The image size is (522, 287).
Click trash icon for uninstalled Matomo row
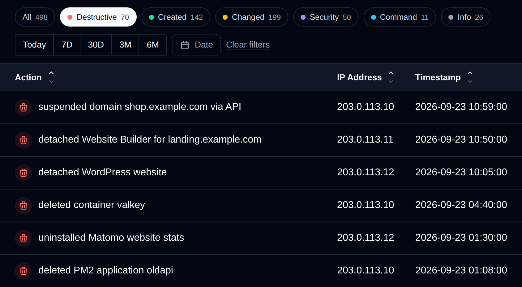click(x=24, y=238)
